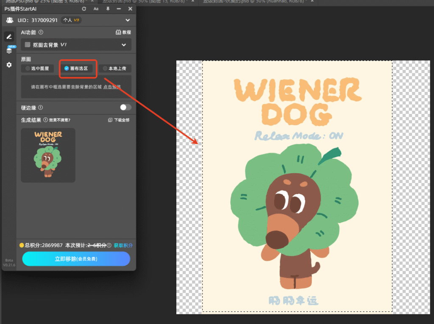Click the 获取积分 link
Image resolution: width=434 pixels, height=324 pixels.
point(123,245)
